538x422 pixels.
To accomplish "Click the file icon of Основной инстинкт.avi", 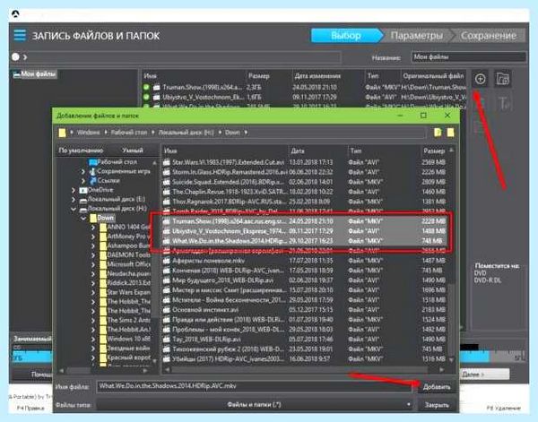I will point(167,310).
